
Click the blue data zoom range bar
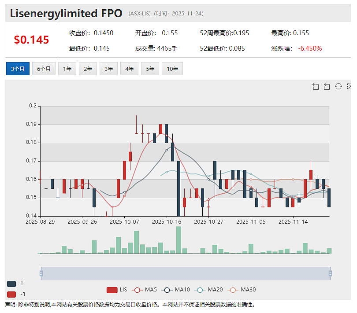(x=186, y=273)
